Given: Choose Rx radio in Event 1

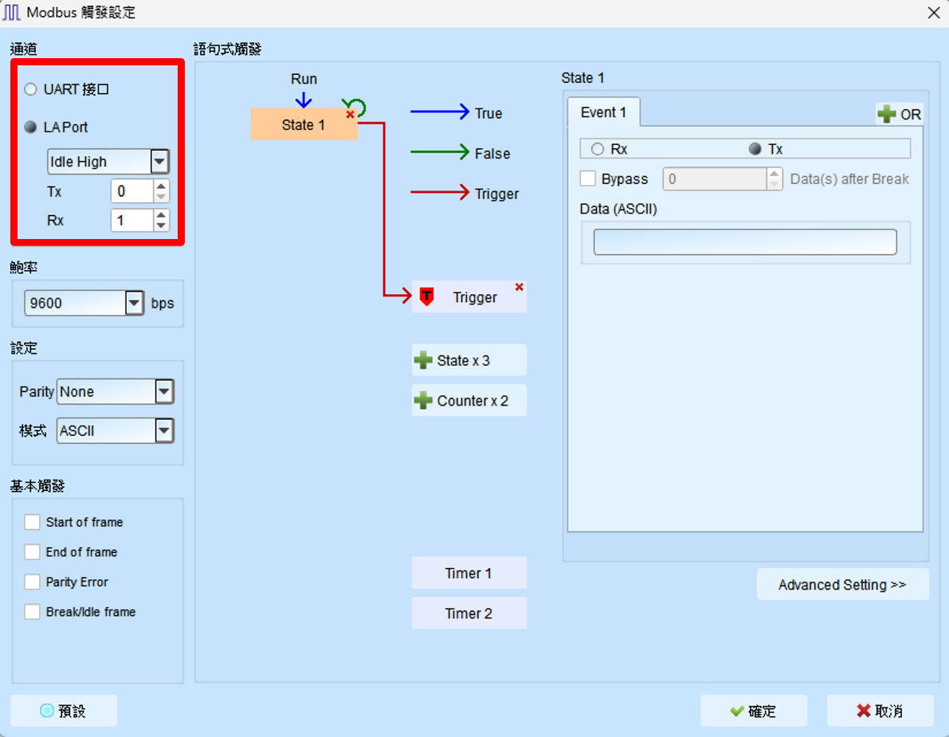Looking at the screenshot, I should [598, 149].
